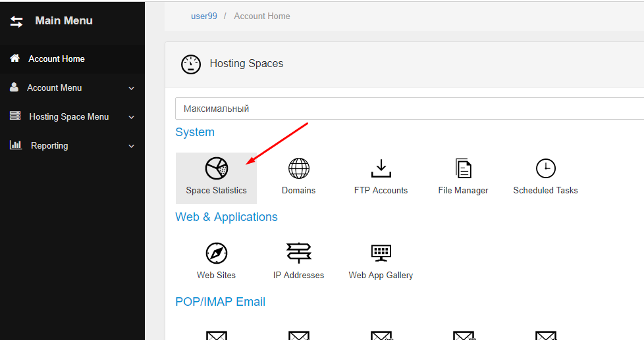Click the Space Statistics label

(217, 190)
